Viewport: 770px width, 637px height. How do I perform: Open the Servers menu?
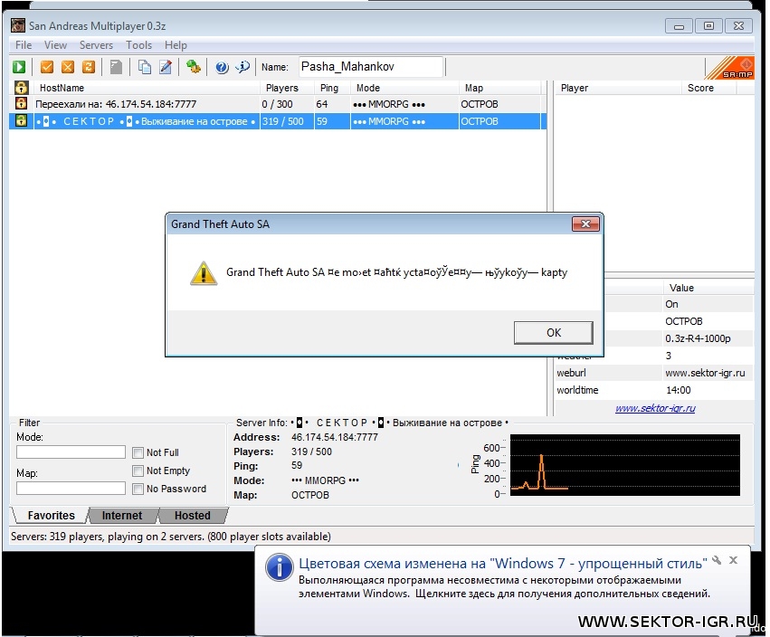pos(96,45)
